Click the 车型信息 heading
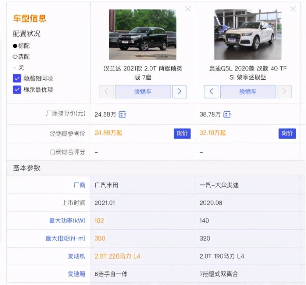The image size is (306, 285). tap(30, 18)
